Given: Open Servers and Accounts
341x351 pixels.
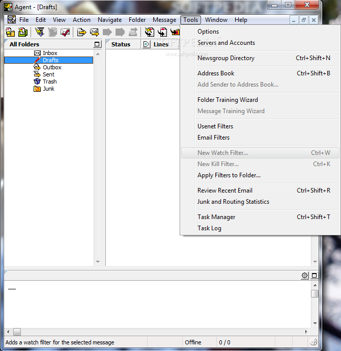Looking at the screenshot, I should 260,43.
